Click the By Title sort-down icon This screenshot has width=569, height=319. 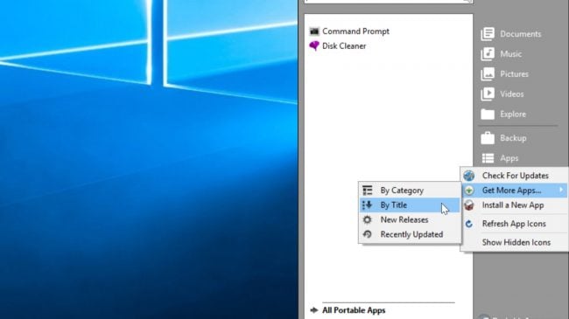point(368,205)
